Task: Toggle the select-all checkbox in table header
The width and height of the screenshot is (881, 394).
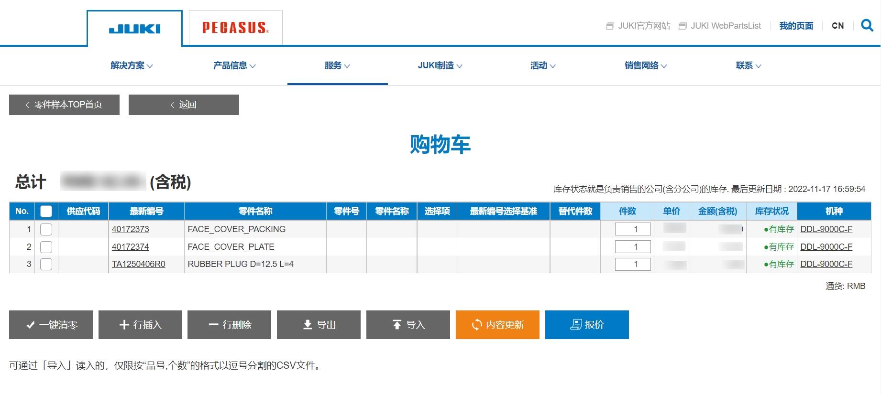Action: pos(46,211)
